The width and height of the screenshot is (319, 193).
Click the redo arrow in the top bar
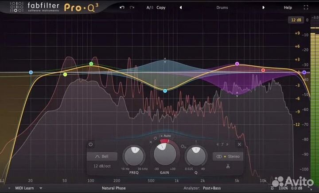[132, 8]
